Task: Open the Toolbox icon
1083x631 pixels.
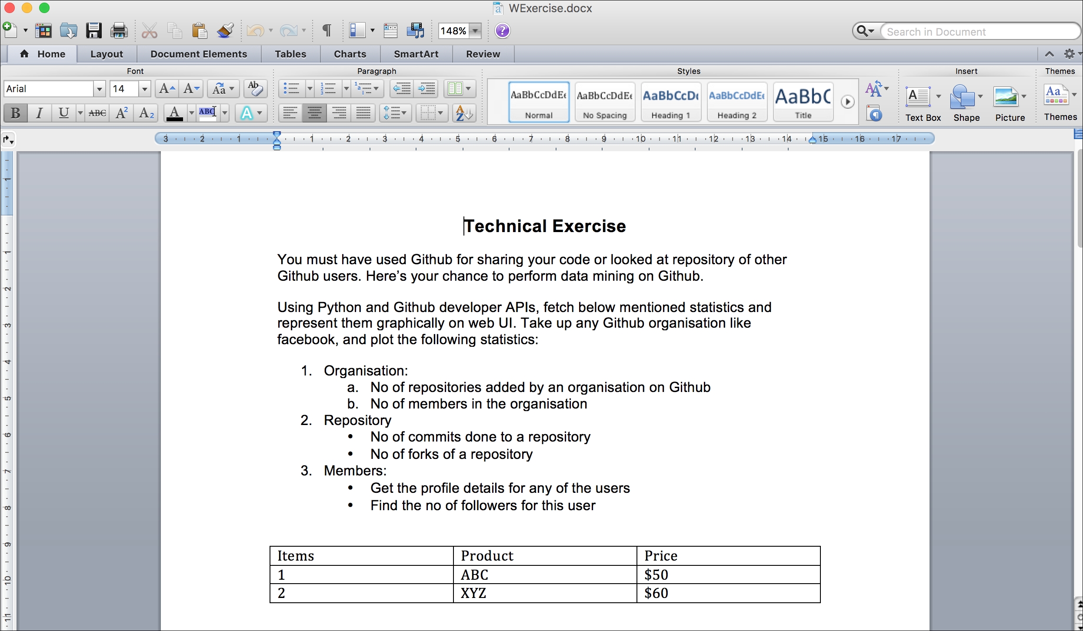Action: click(390, 31)
